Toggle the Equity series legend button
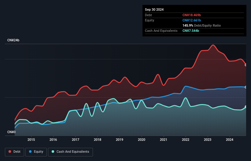 click(36, 152)
